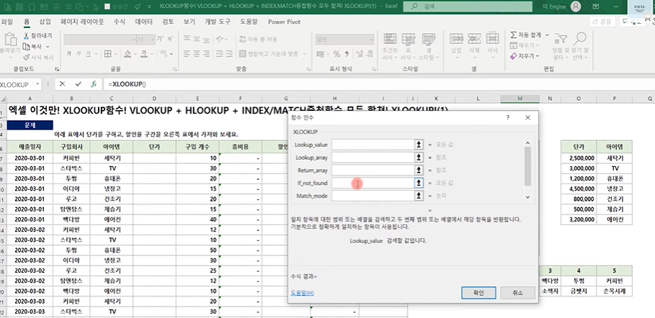Click the Lookup_value input field
This screenshot has height=318, width=655.
[x=373, y=145]
